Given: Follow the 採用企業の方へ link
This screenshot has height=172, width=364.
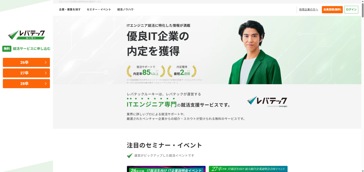Looking at the screenshot, I should pyautogui.click(x=309, y=10).
